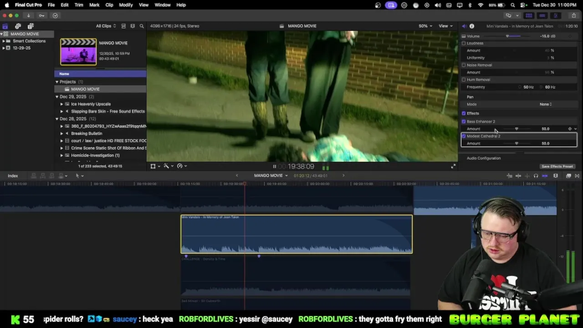The width and height of the screenshot is (583, 328).
Task: Open the timeline tool selector arrow
Action: [x=79, y=176]
